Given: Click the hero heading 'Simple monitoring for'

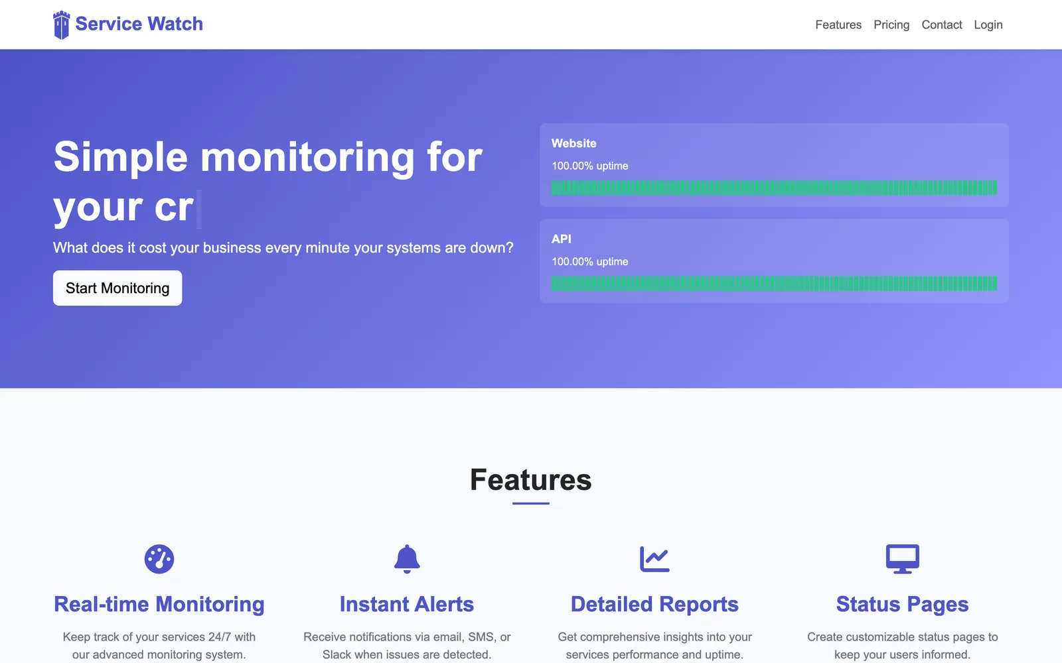Looking at the screenshot, I should point(268,157).
